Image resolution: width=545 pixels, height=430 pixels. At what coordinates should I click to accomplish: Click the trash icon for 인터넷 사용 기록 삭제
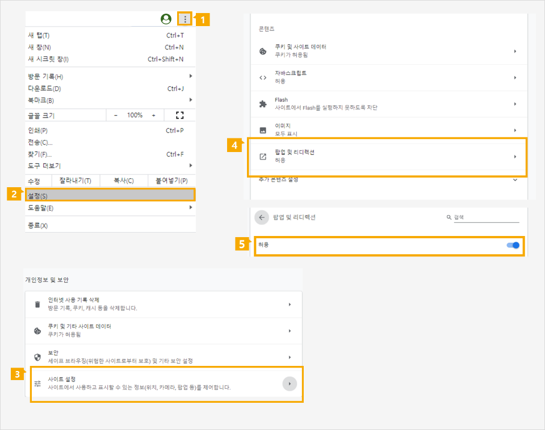(37, 305)
